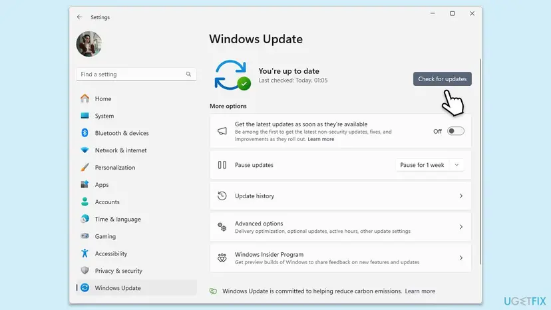Open Network & internet settings
This screenshot has height=310, width=551.
tap(120, 150)
